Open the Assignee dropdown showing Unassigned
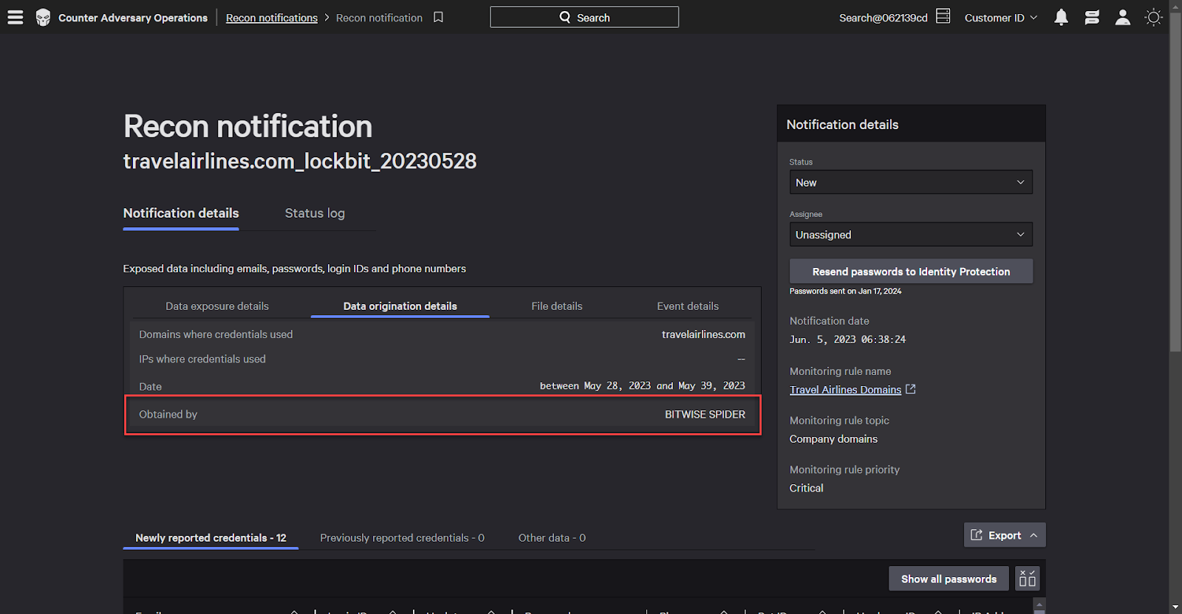The width and height of the screenshot is (1182, 614). pos(911,235)
